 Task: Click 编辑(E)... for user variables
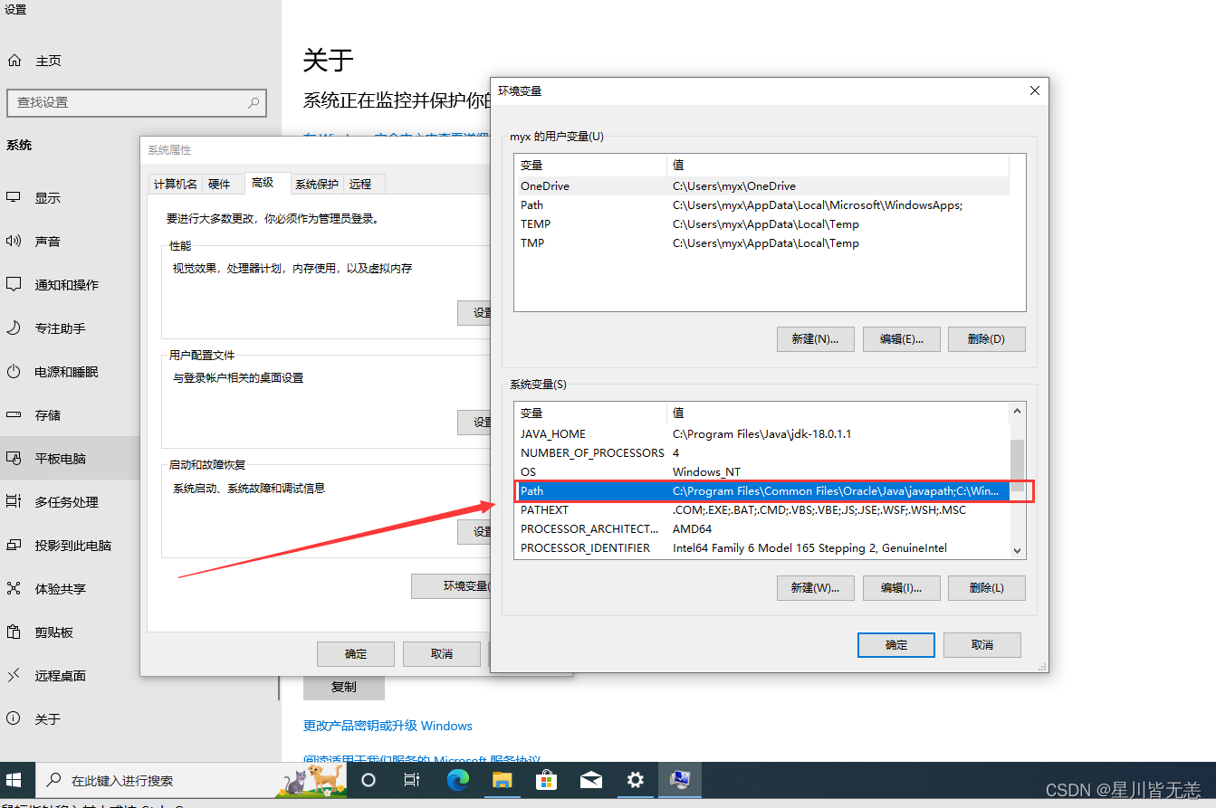pyautogui.click(x=901, y=339)
